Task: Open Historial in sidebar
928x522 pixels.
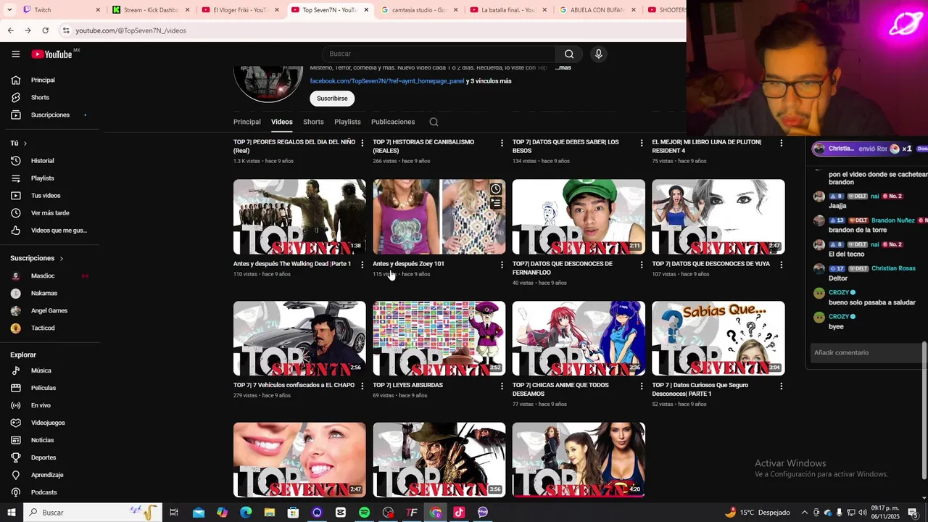Action: tap(42, 161)
